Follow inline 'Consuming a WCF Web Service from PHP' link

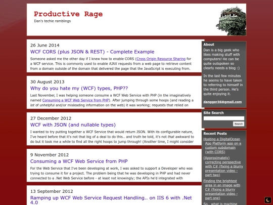tap(76, 100)
